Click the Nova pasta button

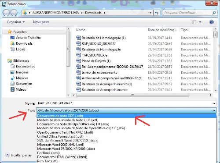point(41,22)
